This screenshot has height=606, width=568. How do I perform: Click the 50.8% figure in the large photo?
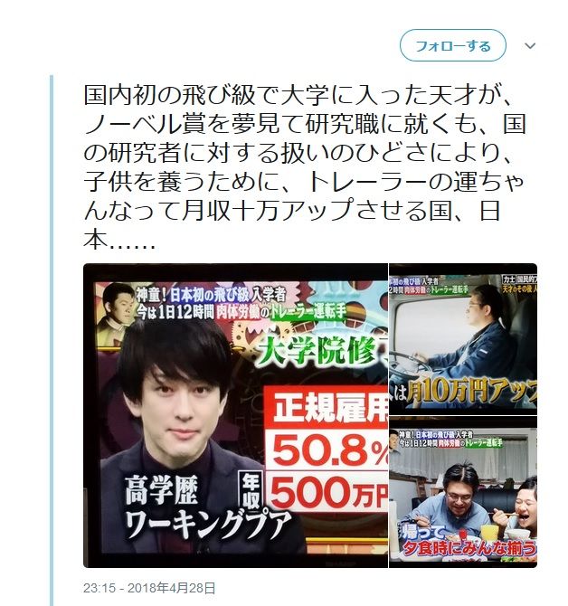(330, 450)
